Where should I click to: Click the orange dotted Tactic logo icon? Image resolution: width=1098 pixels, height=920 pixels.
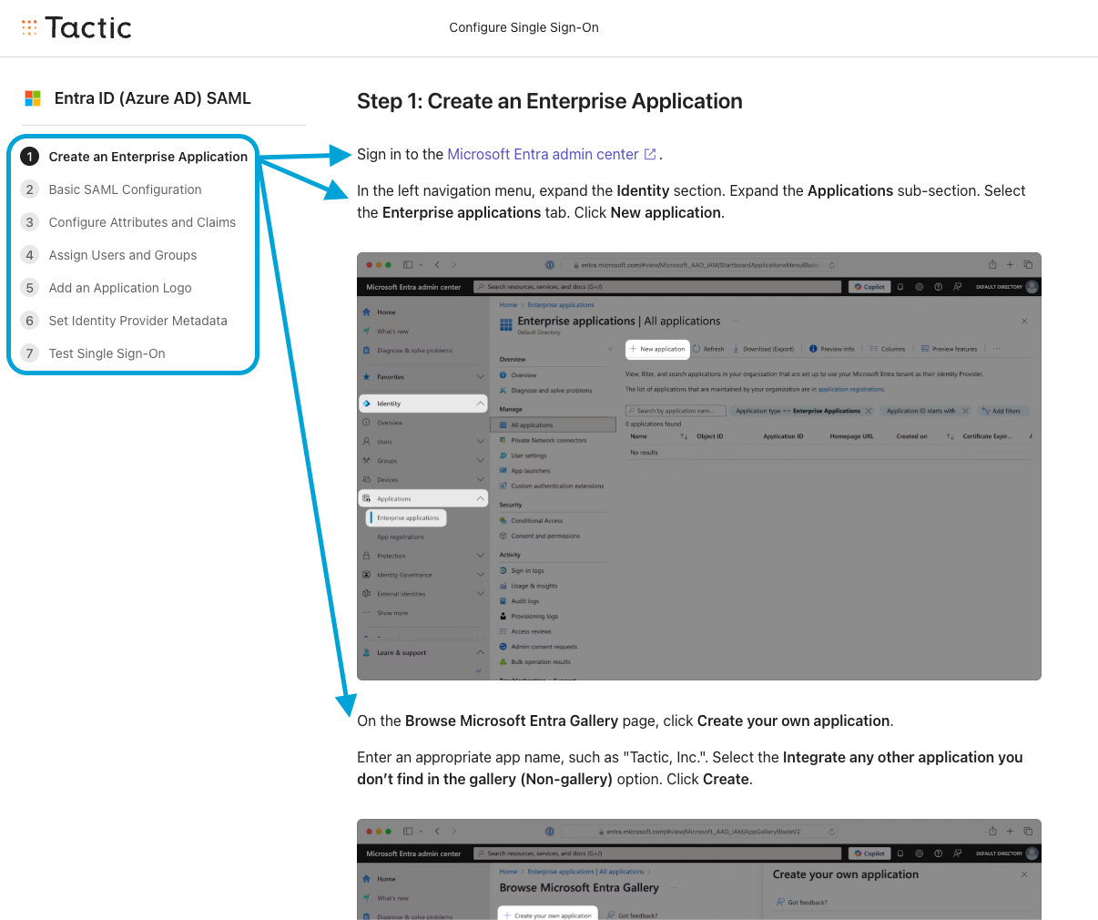pyautogui.click(x=29, y=27)
